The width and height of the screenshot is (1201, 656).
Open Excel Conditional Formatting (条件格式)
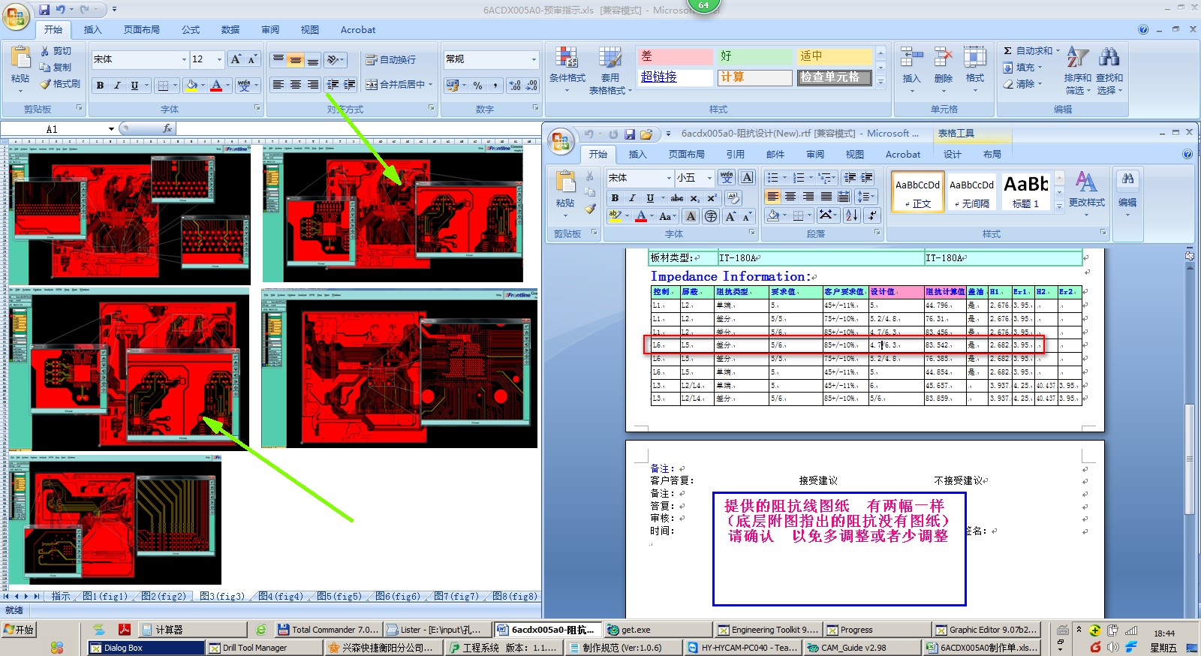click(x=567, y=71)
